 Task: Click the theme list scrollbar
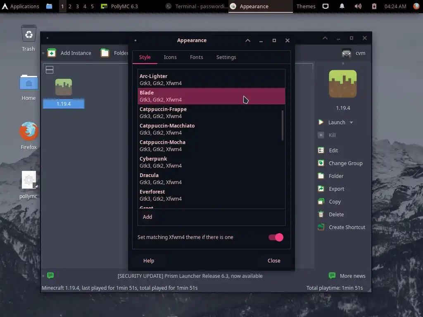pos(283,125)
